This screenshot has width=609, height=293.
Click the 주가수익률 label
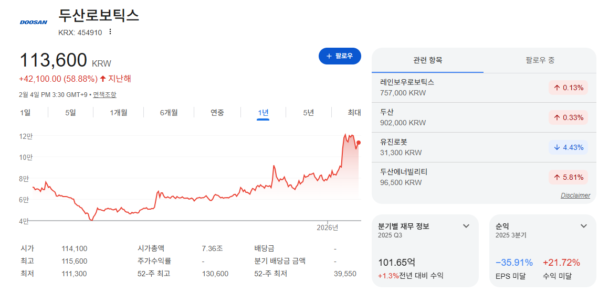(154, 261)
